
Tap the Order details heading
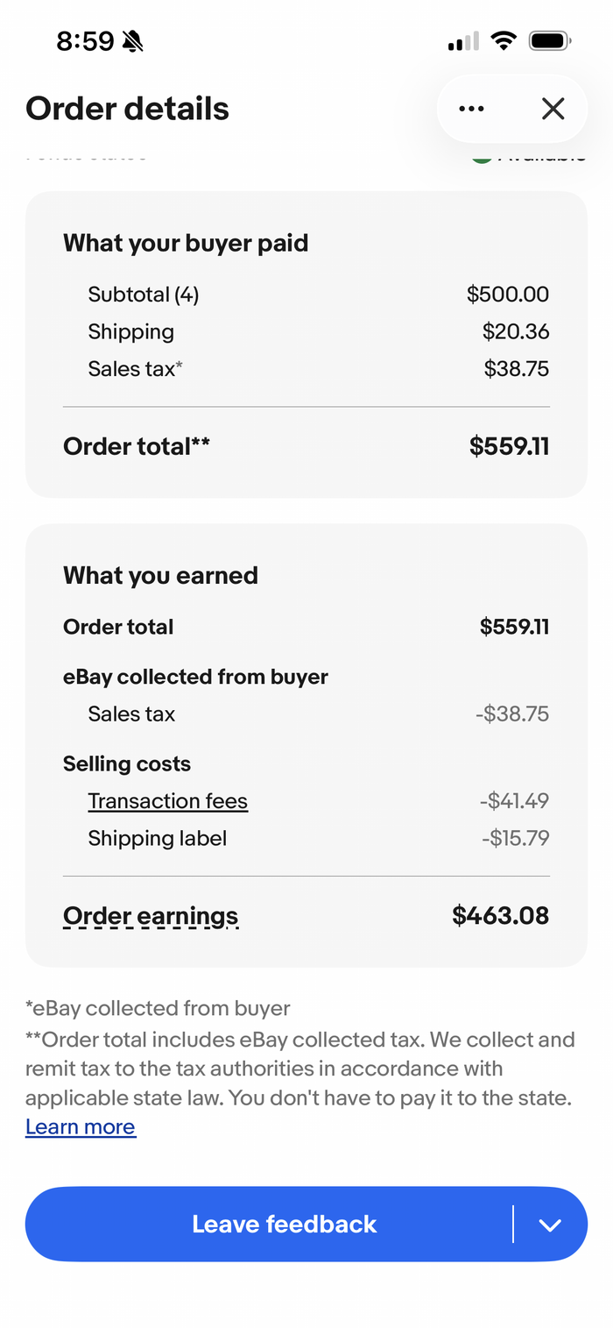coord(128,109)
